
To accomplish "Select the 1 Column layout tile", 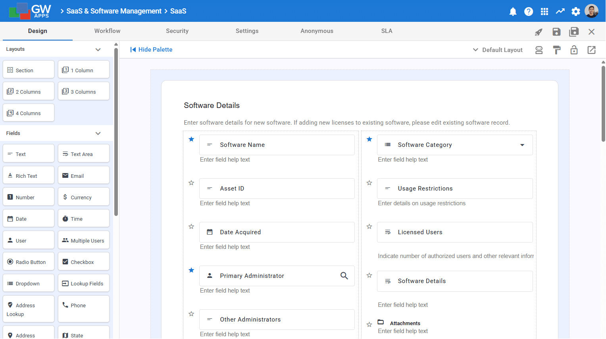I will coord(84,69).
